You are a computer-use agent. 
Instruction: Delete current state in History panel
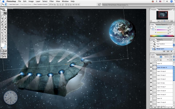(171, 51)
